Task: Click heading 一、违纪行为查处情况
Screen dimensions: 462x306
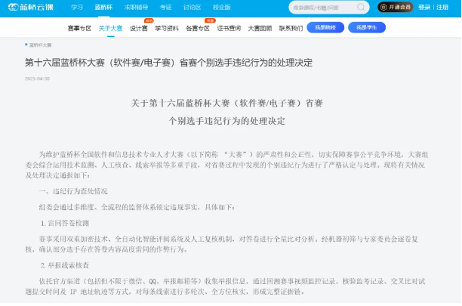Action: pos(73,191)
